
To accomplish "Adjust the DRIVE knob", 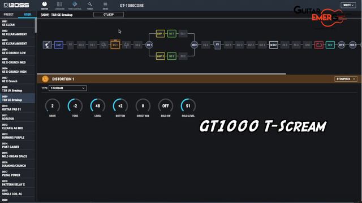I will [53, 106].
